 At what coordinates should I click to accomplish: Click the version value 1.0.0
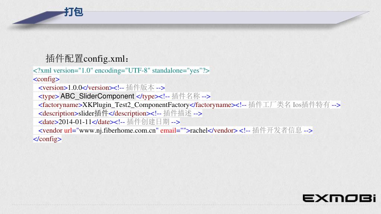75,88
